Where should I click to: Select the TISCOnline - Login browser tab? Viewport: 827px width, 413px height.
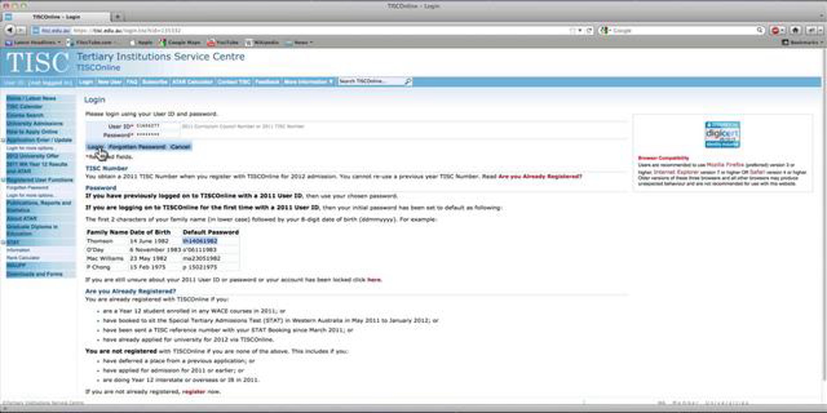pyautogui.click(x=57, y=17)
